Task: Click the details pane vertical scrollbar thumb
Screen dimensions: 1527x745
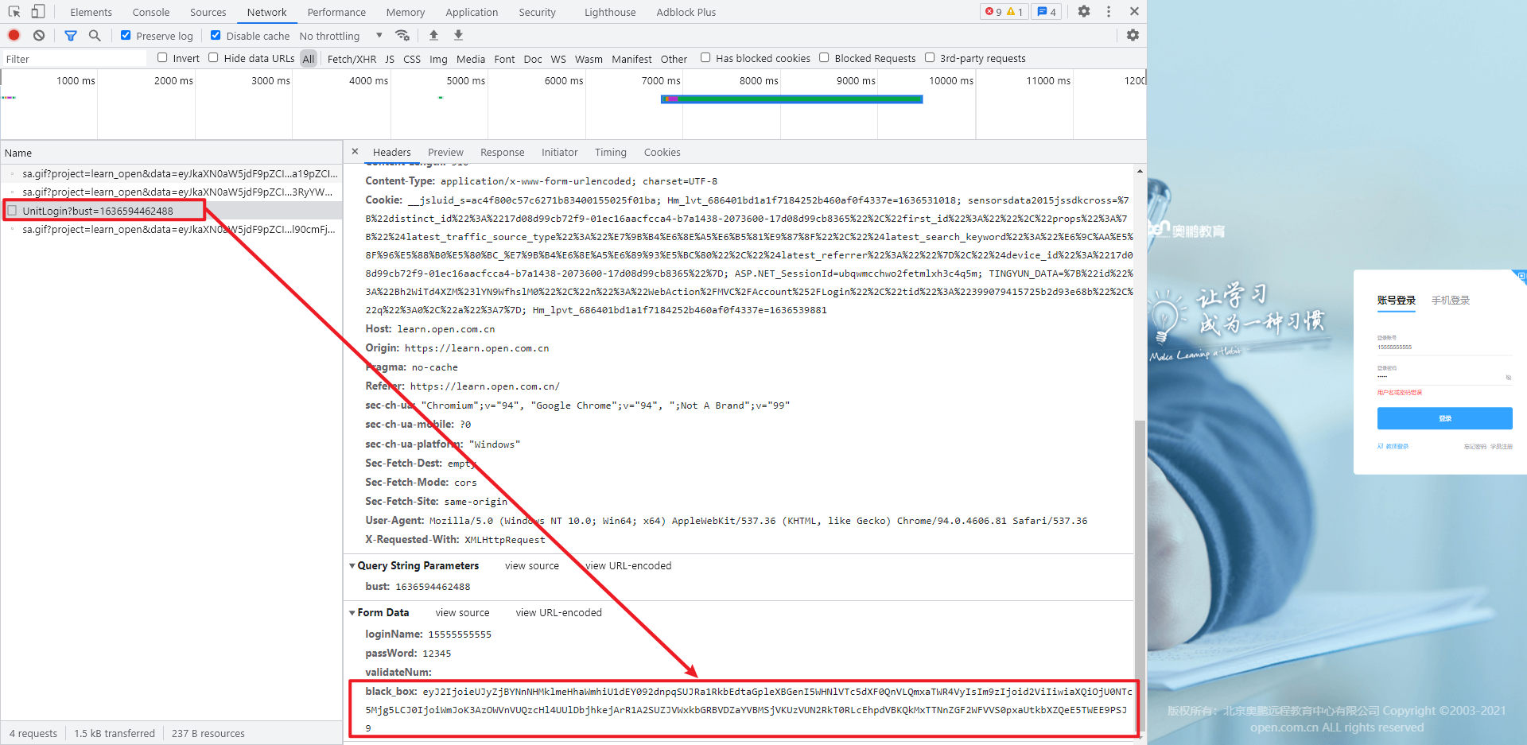Action: pos(1140,577)
